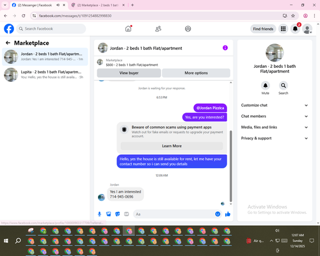Click Learn More on the scam warning
The width and height of the screenshot is (320, 256).
coord(172,146)
